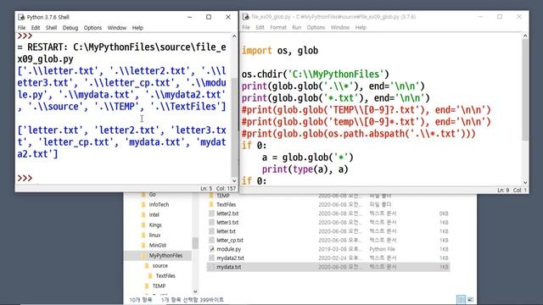Viewport: 543px width, 305px height.
Task: Select letter.txt in file list
Action: coord(226,231)
